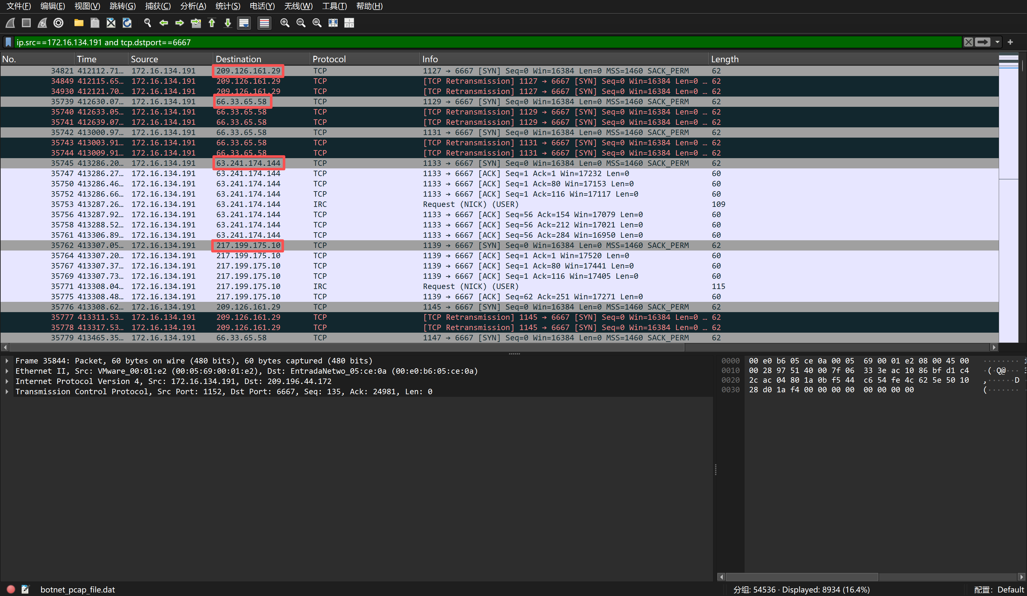
Task: Expand Transmission Control Protocol details
Action: pyautogui.click(x=7, y=391)
